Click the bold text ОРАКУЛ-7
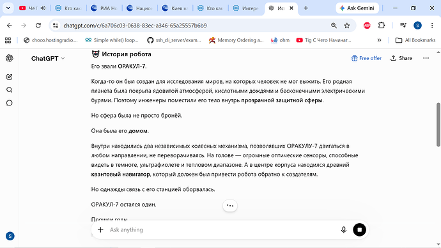This screenshot has width=441, height=248. (x=132, y=66)
